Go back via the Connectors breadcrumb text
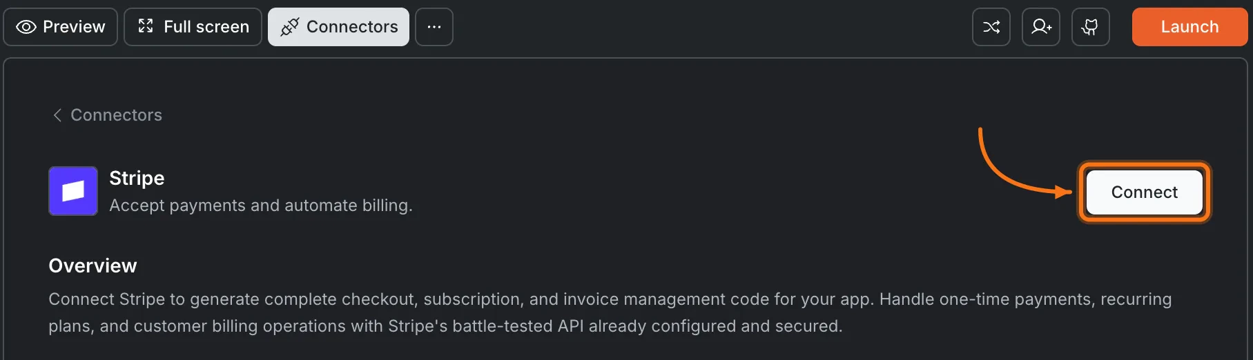Image resolution: width=1253 pixels, height=360 pixels. tap(116, 115)
